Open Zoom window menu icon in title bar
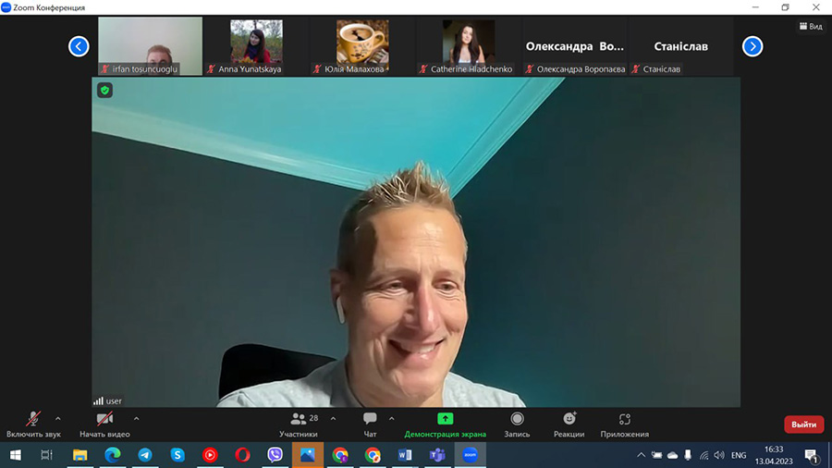This screenshot has width=832, height=468. pos(6,6)
